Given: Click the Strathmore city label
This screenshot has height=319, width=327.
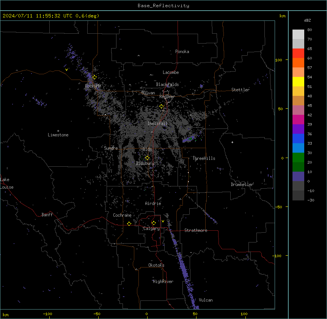Looking at the screenshot, I should (196, 230).
